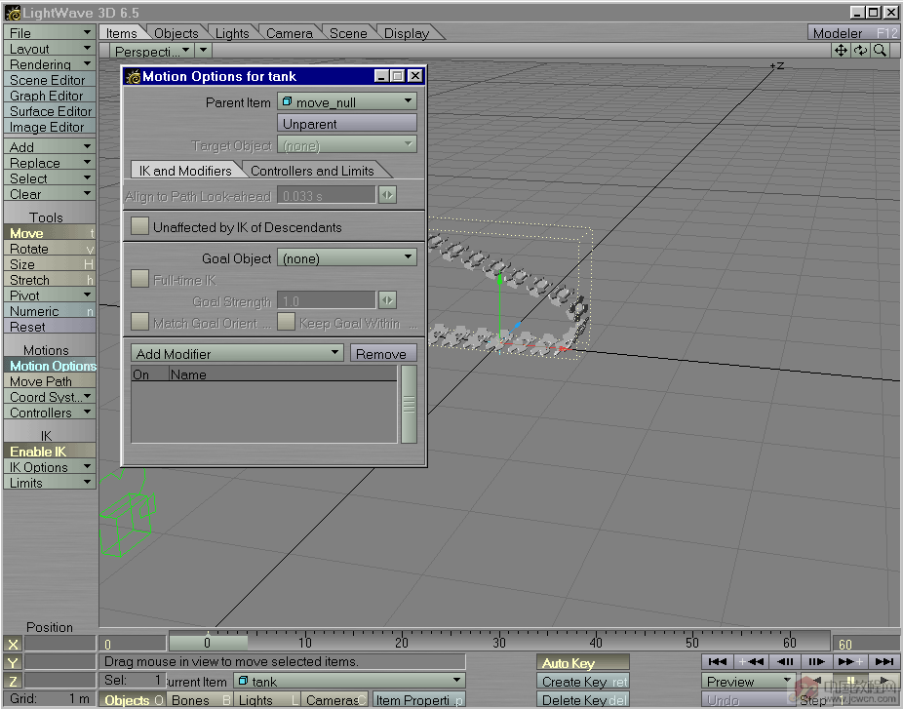Open the viewport options arrow beside Perspective
The height and width of the screenshot is (709, 903).
coord(203,51)
